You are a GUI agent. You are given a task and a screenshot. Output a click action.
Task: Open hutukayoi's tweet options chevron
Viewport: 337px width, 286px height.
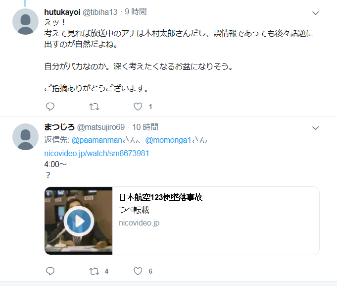(315, 13)
